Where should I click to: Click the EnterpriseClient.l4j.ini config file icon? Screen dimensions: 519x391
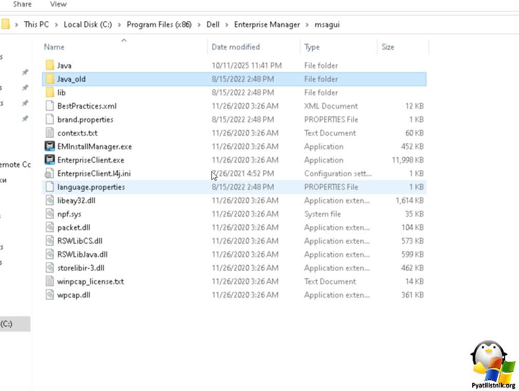coord(49,174)
